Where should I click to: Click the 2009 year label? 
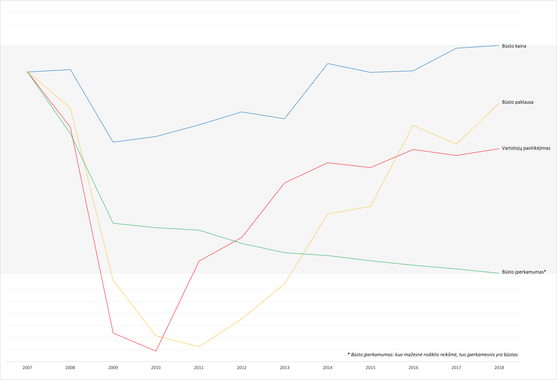pyautogui.click(x=113, y=367)
